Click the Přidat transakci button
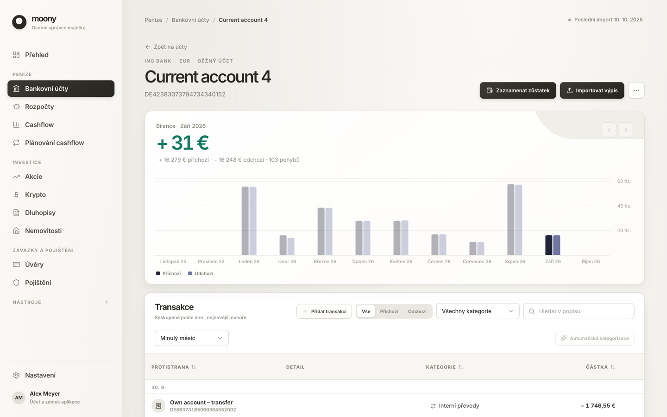 [324, 311]
